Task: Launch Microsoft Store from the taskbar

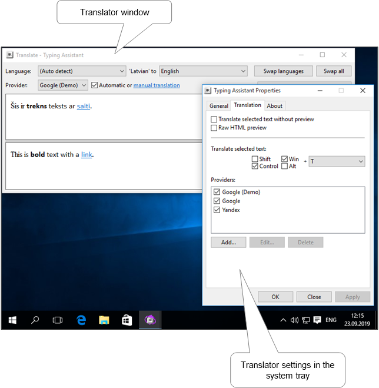Action: click(x=127, y=320)
